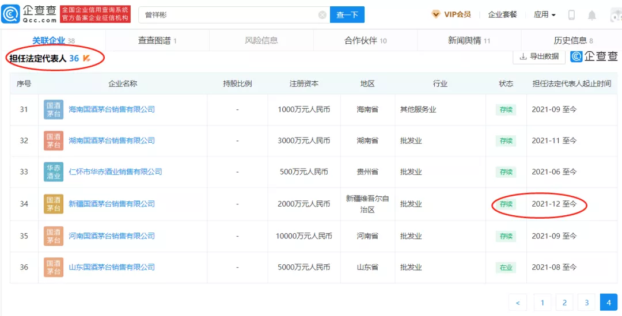Open notifications bell icon
This screenshot has height=316, width=622.
(592, 15)
